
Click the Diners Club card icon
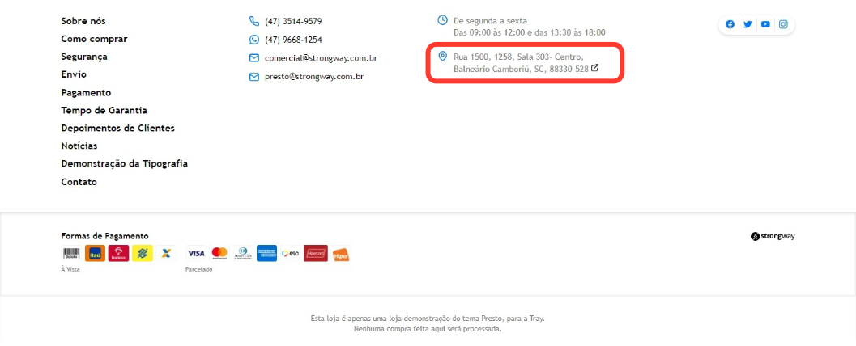243,253
